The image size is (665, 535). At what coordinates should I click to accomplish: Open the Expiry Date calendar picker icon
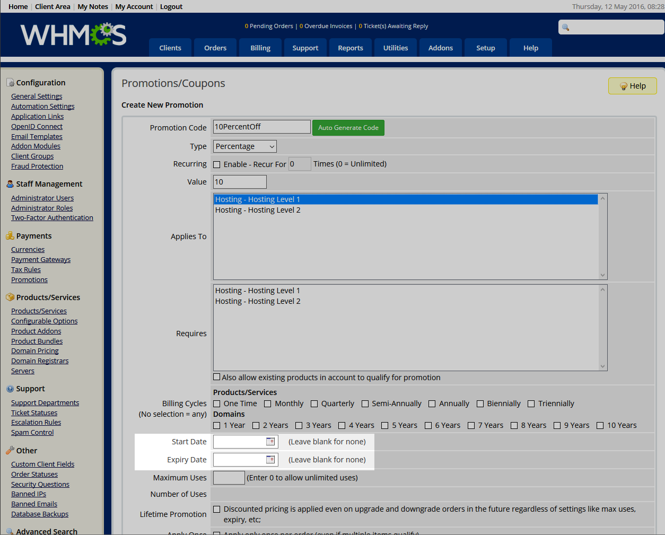coord(270,460)
